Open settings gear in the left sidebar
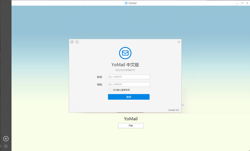Screen dimensions: 250x151 (x=6, y=146)
